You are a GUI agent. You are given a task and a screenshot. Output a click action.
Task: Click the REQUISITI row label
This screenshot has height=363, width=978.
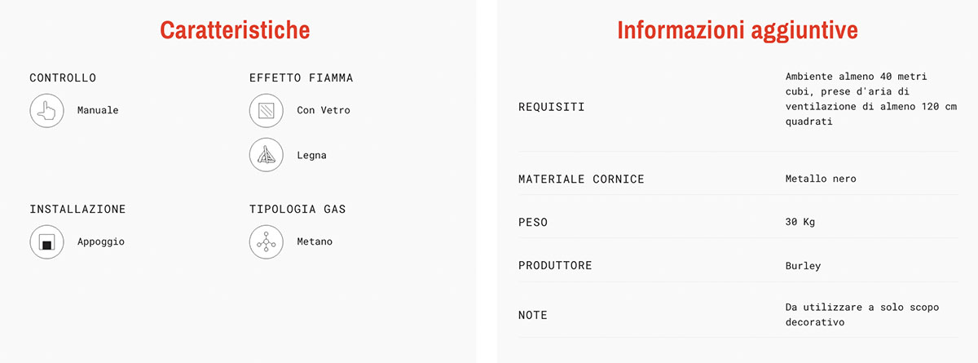552,107
